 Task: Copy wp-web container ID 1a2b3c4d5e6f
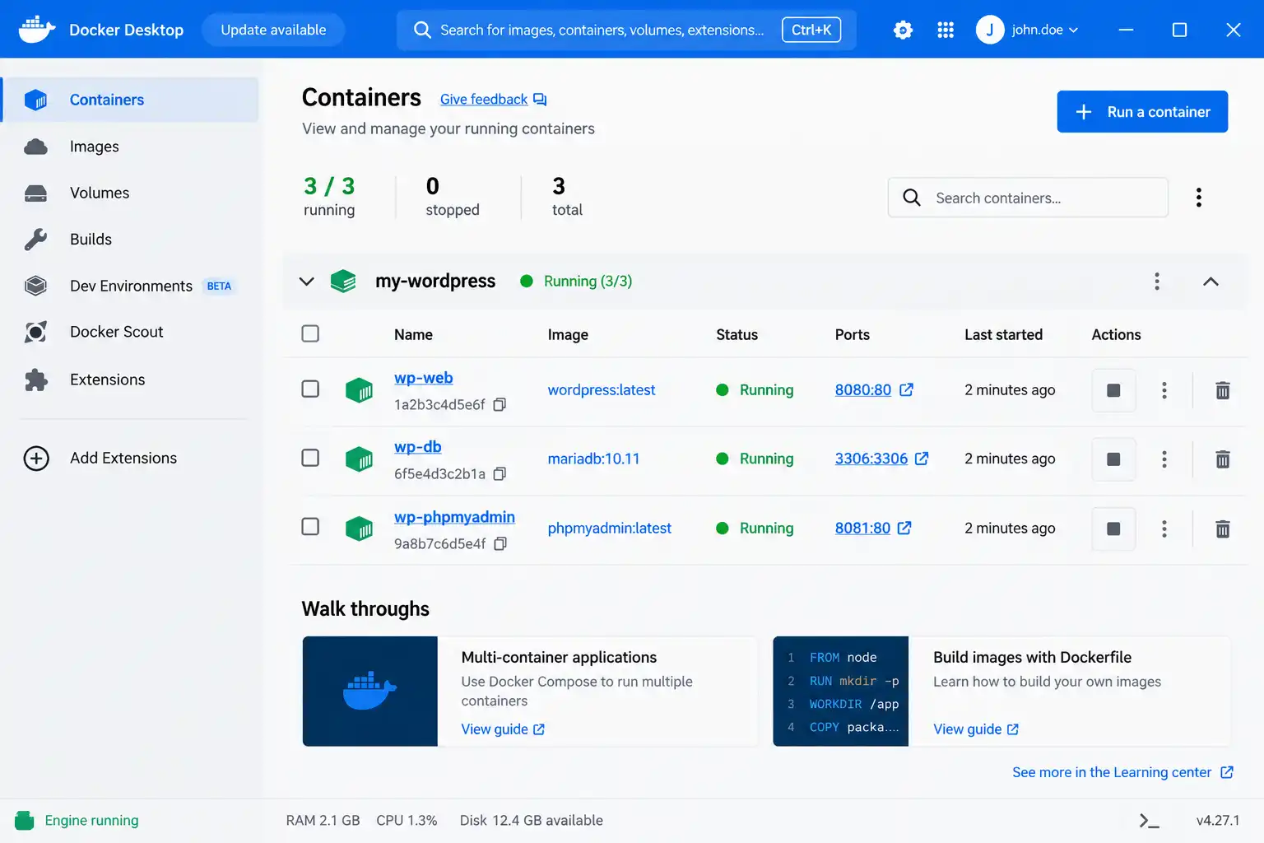[500, 404]
